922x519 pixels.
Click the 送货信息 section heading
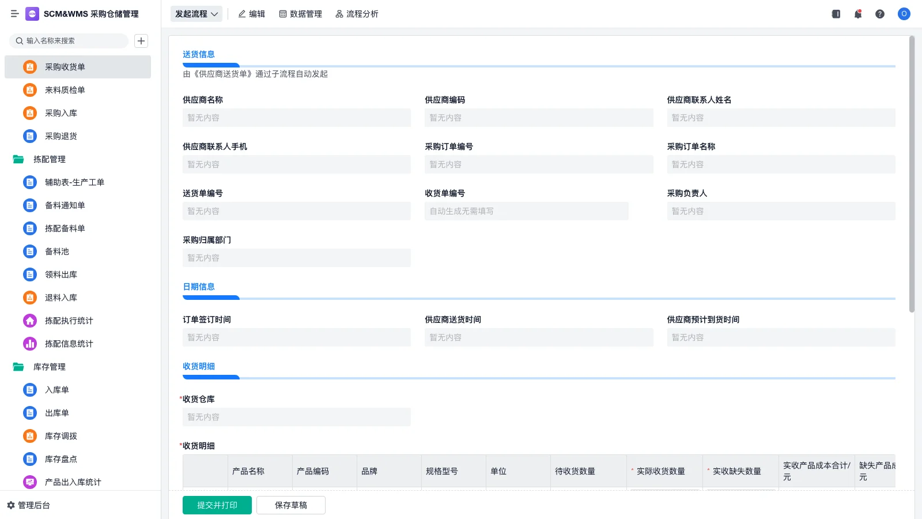coord(199,54)
